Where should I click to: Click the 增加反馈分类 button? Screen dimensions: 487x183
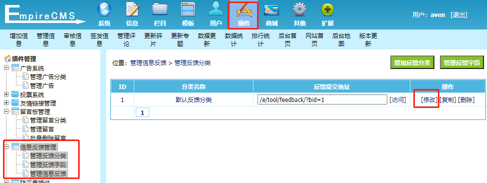[x=412, y=62]
